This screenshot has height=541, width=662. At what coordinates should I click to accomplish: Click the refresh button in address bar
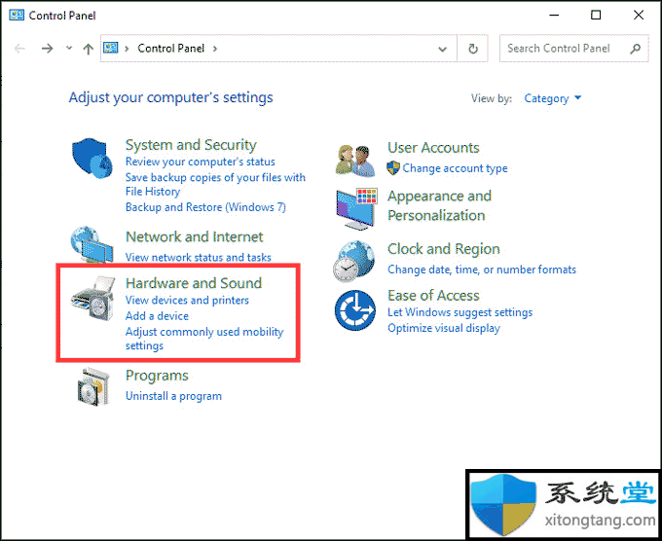pyautogui.click(x=473, y=49)
